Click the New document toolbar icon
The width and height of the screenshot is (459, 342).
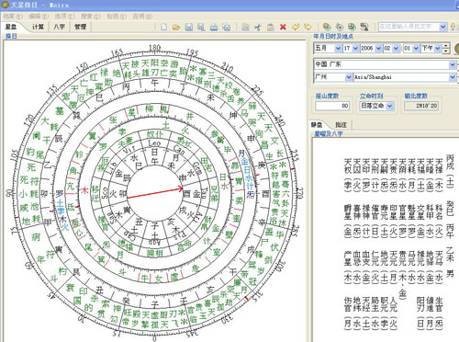tap(164, 27)
